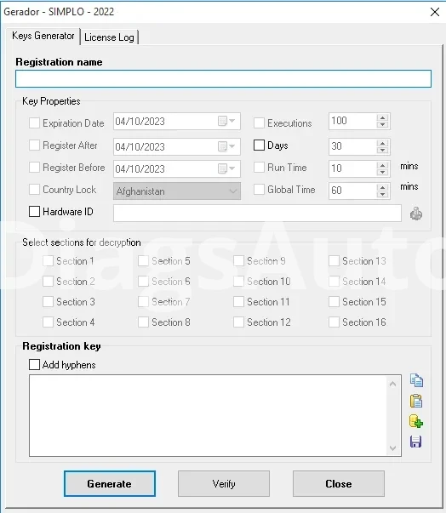Check the Section 15 checkbox

point(334,302)
